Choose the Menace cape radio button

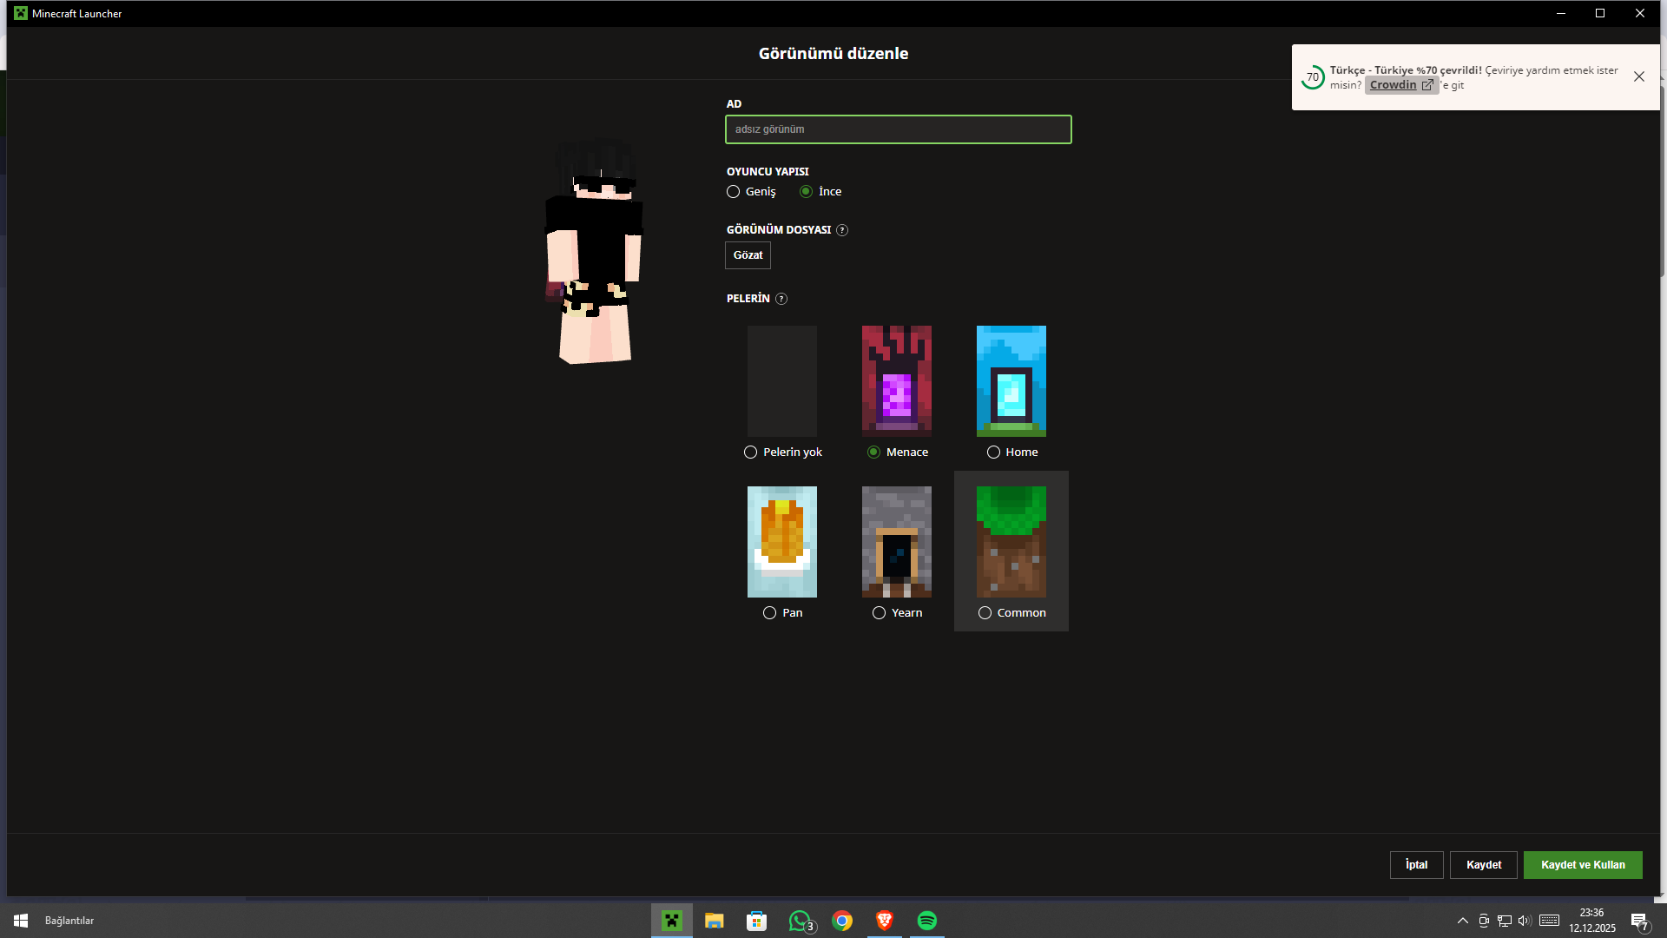[874, 452]
